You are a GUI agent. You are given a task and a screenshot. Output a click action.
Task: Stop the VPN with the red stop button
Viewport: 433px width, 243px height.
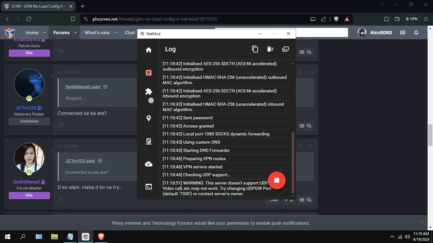[277, 180]
